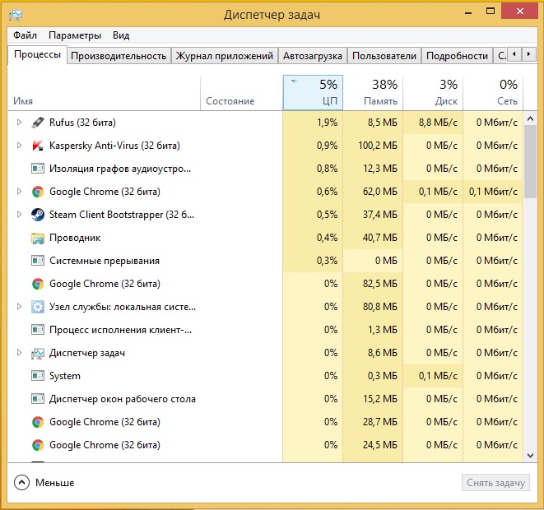Open the Файл menu
The height and width of the screenshot is (510, 544).
coord(25,35)
